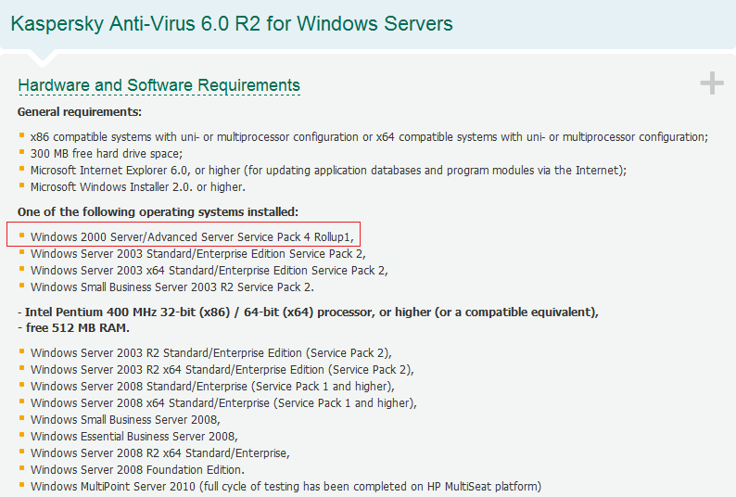
Task: Select Windows Small Business Server 2003 R2 line
Action: [172, 287]
